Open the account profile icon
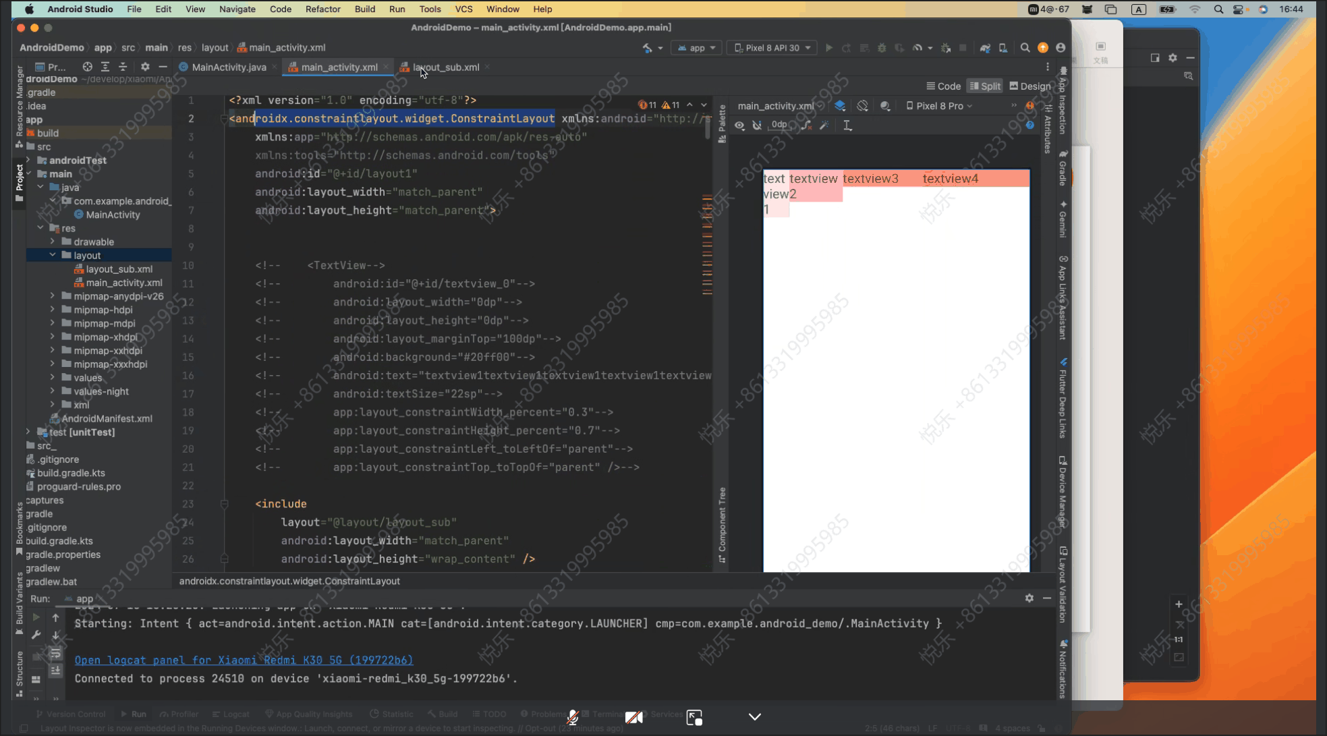The image size is (1327, 736). point(1061,48)
